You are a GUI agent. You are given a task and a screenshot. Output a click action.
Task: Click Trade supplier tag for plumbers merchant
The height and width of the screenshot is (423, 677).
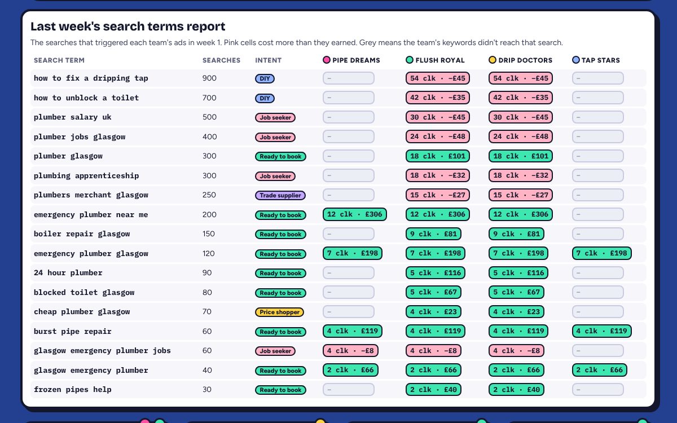280,196
